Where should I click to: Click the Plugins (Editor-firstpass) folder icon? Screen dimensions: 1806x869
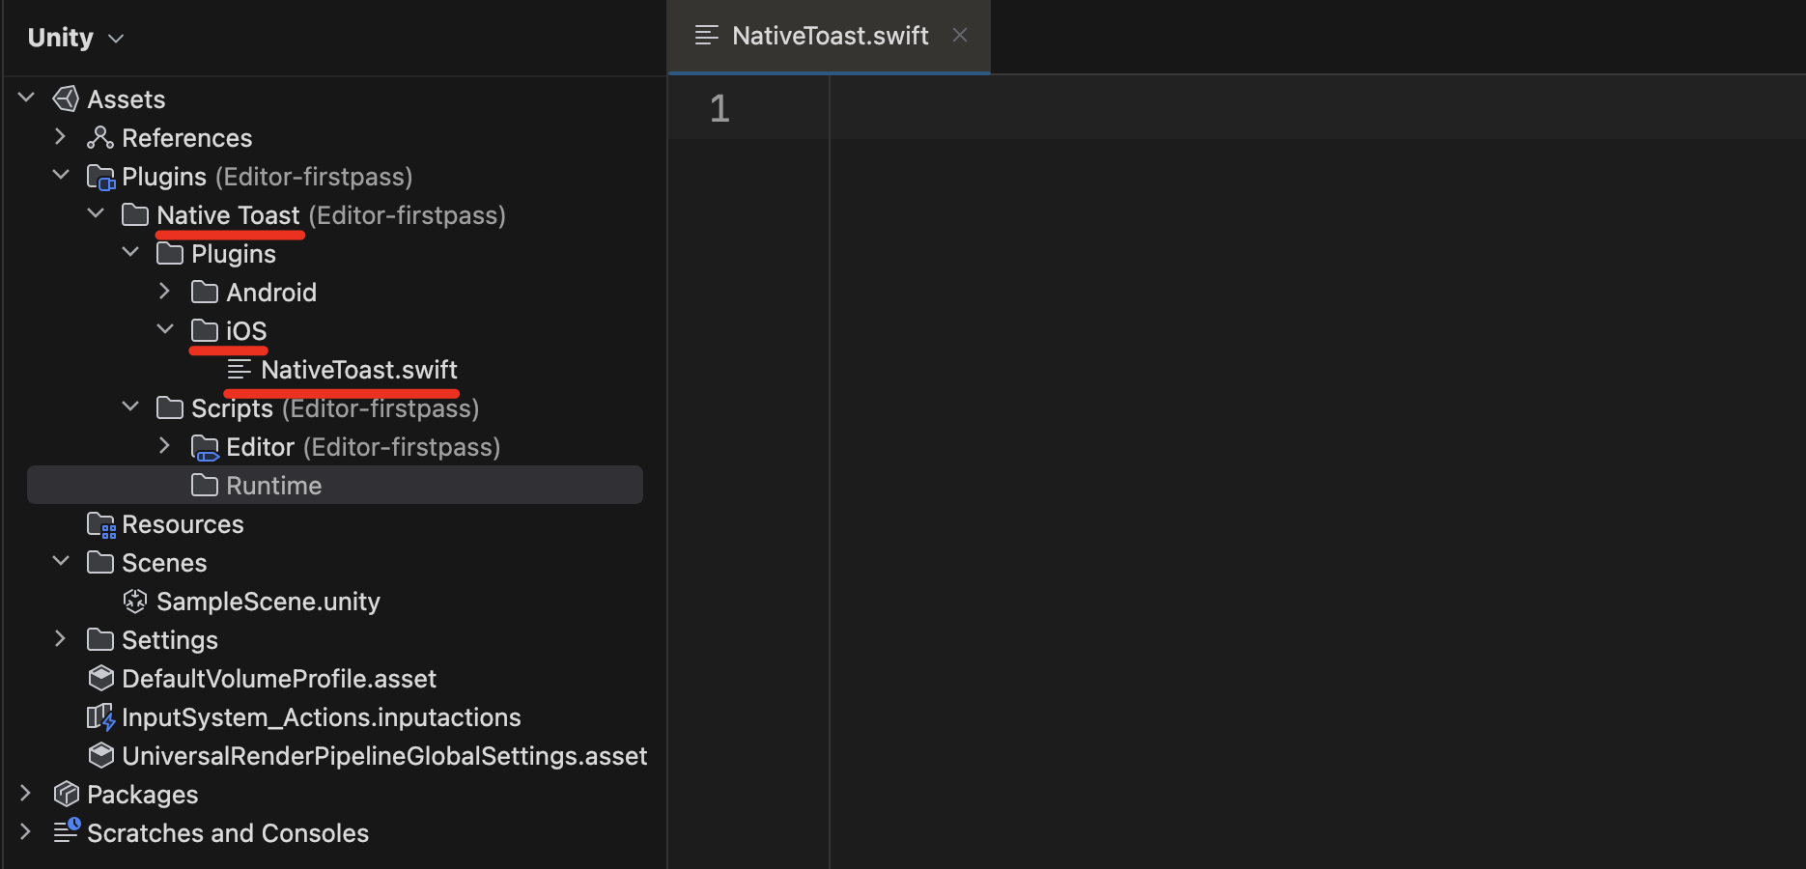tap(100, 177)
